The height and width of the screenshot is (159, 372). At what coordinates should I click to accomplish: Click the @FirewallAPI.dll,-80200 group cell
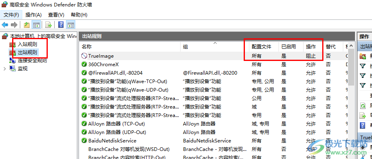point(210,73)
